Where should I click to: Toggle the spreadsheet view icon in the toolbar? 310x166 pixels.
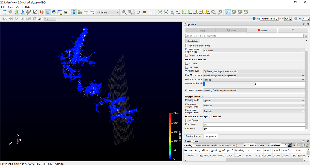pyautogui.click(x=48, y=12)
